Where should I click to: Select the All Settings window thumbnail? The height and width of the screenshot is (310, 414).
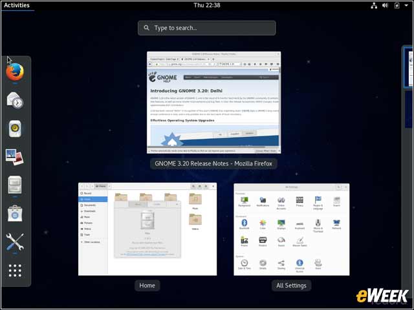point(292,230)
